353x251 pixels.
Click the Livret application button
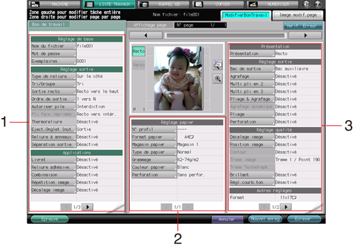tap(53, 160)
